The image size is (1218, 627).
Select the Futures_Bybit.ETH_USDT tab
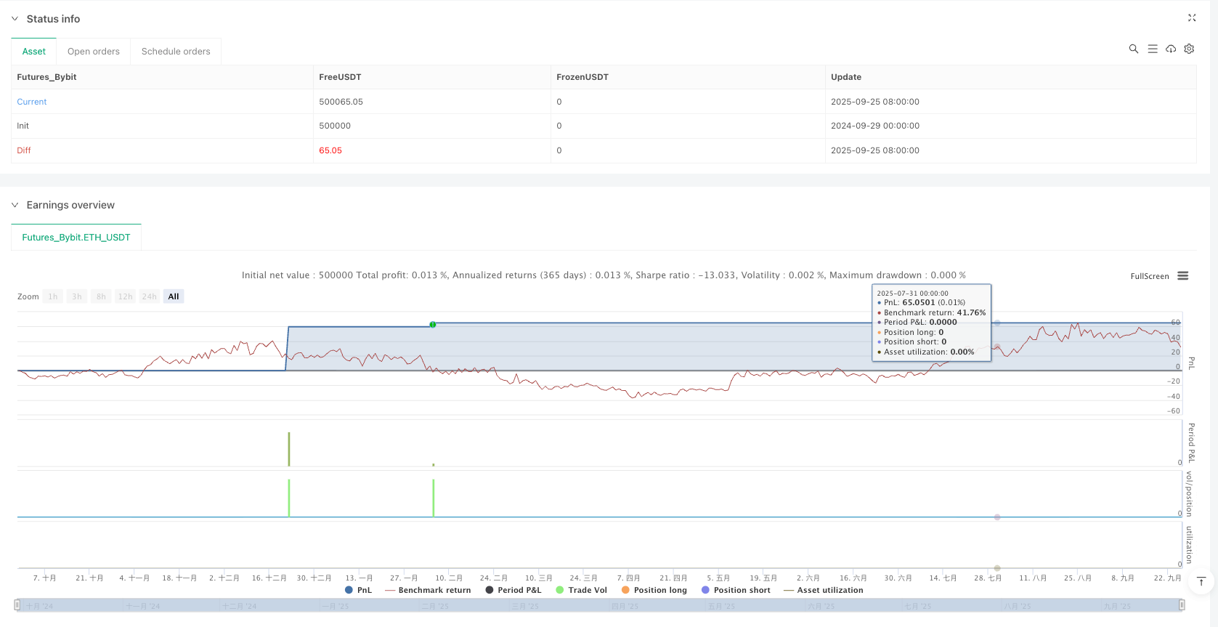76,238
